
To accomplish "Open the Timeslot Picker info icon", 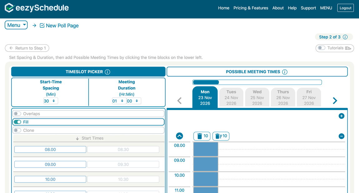I will pyautogui.click(x=107, y=72).
